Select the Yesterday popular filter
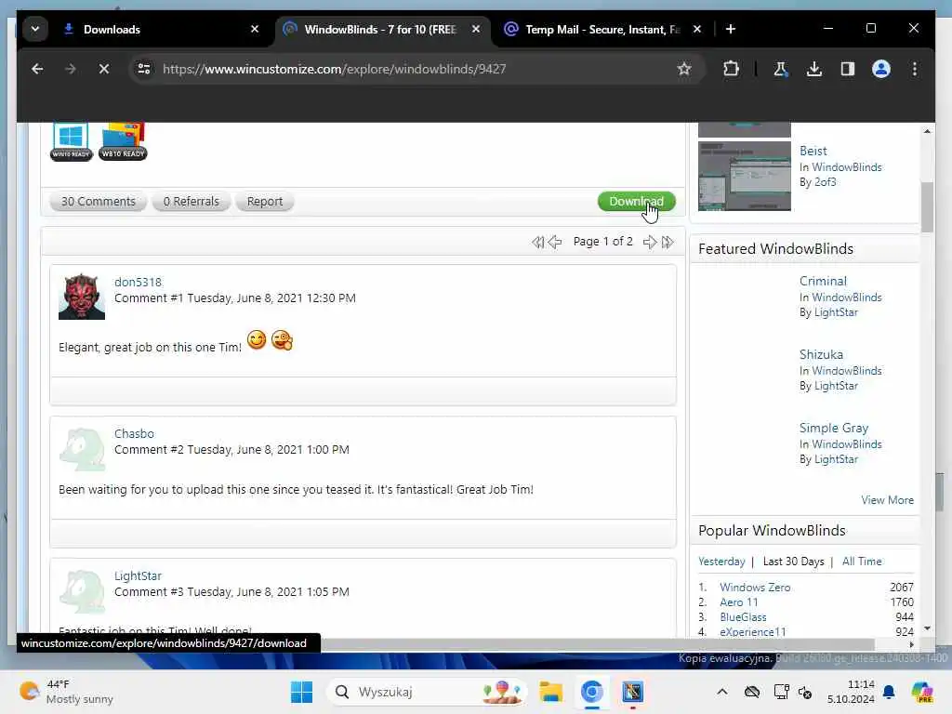Image resolution: width=952 pixels, height=714 pixels. point(721,562)
